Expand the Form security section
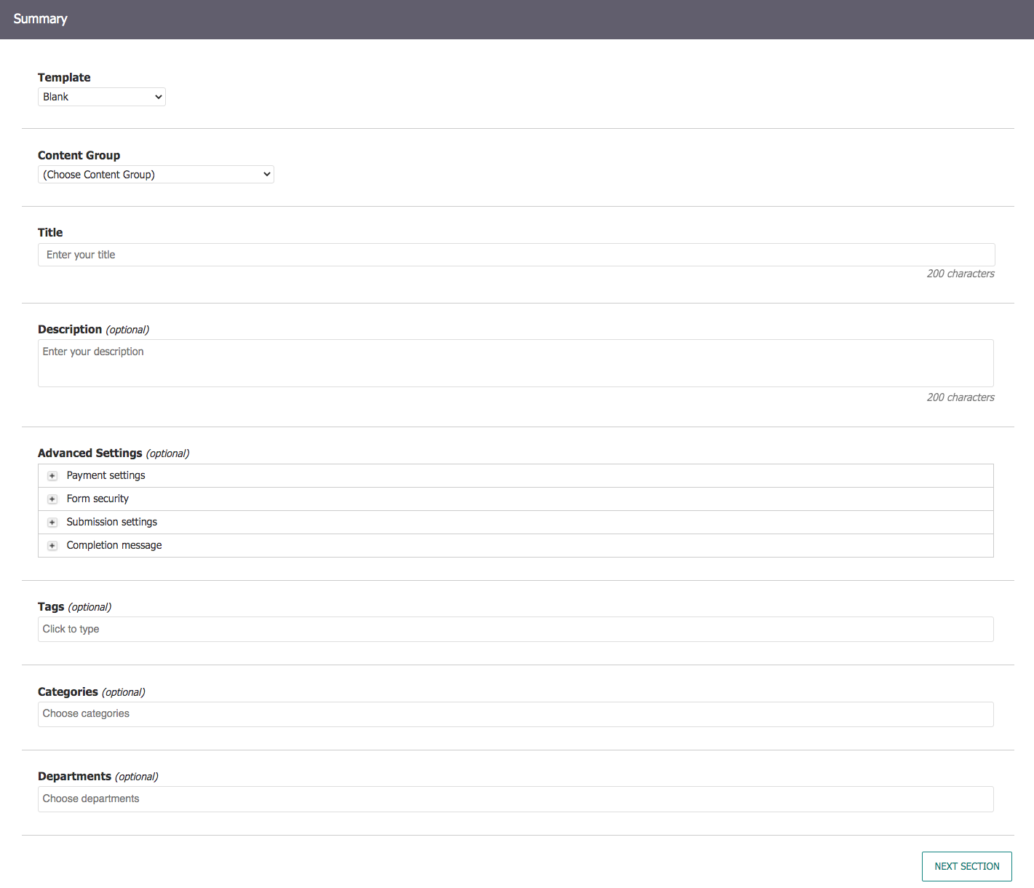The width and height of the screenshot is (1034, 888). coord(98,499)
